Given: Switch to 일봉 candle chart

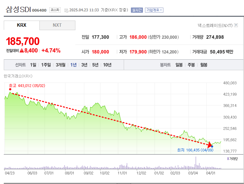Looking at the screenshot, I should click(x=179, y=65).
